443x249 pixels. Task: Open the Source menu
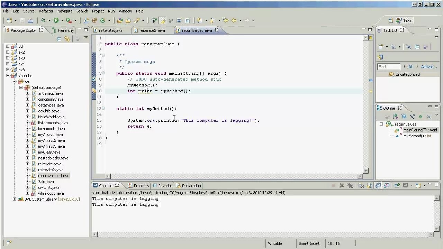(x=29, y=11)
